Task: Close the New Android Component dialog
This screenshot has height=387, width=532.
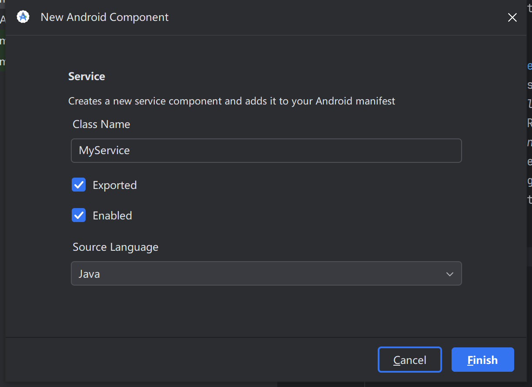Action: coord(512,17)
